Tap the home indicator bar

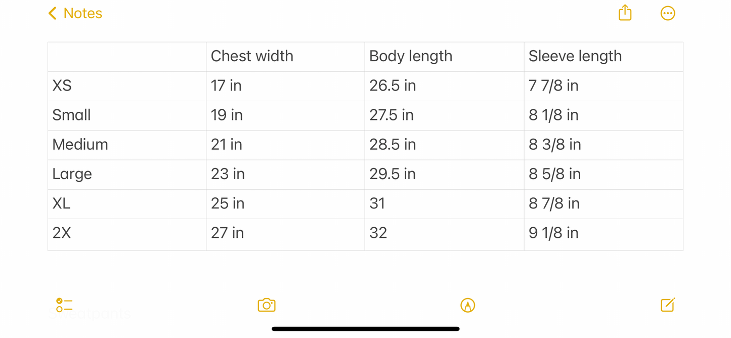tap(365, 329)
